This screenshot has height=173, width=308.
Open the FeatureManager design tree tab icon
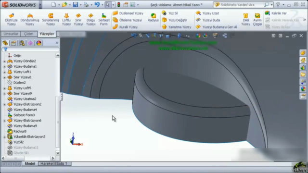[5, 43]
